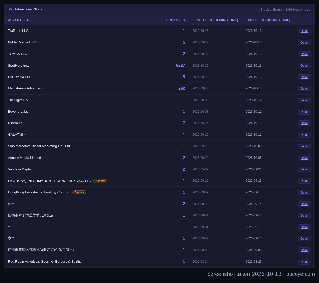Open Detail for LARRY 24 LLC
319x283 pixels.
304,77
